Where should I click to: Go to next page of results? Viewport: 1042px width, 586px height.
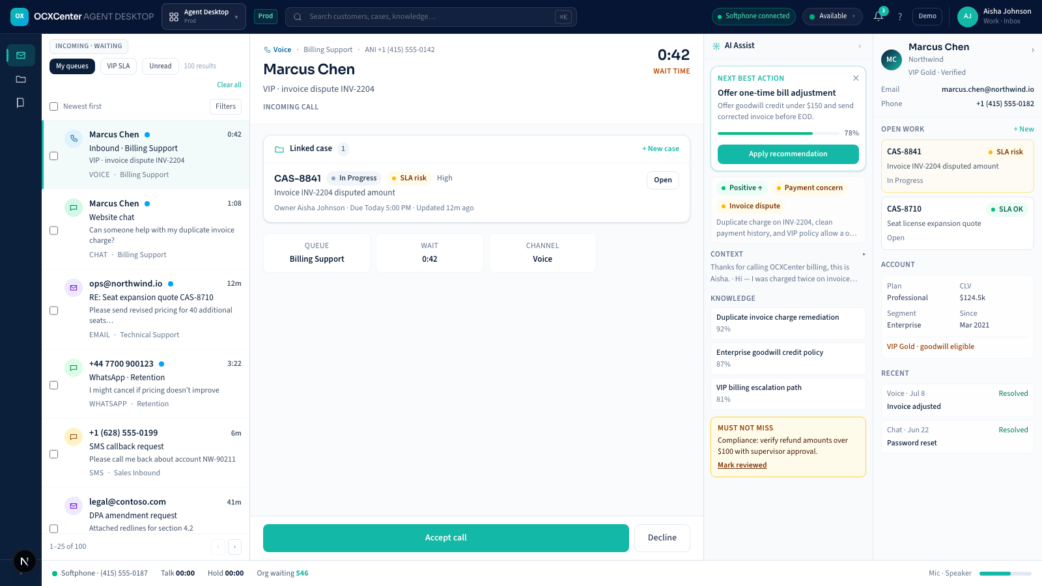[235, 547]
